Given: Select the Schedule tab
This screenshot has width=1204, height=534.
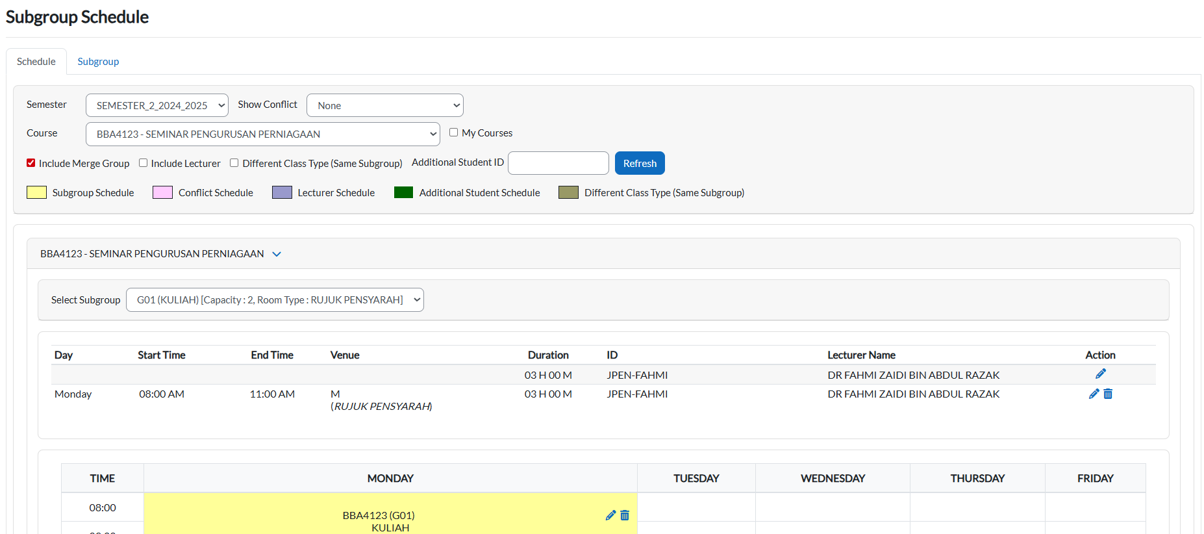Looking at the screenshot, I should [x=36, y=62].
